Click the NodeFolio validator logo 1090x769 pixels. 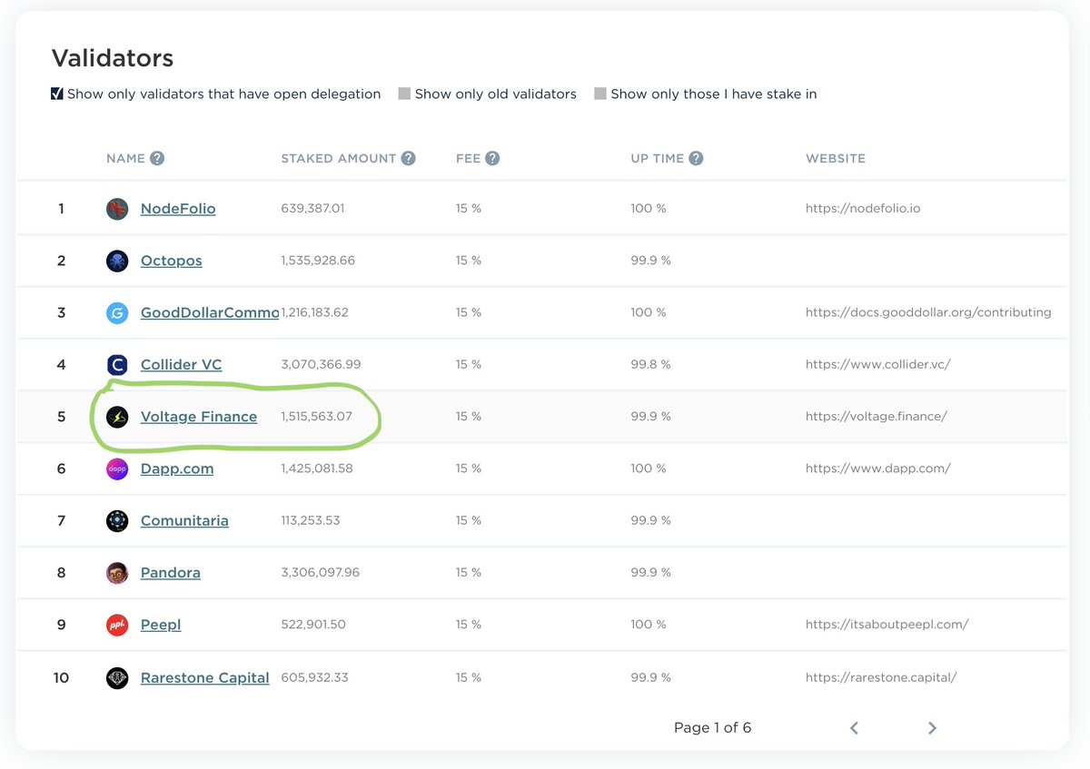click(117, 209)
